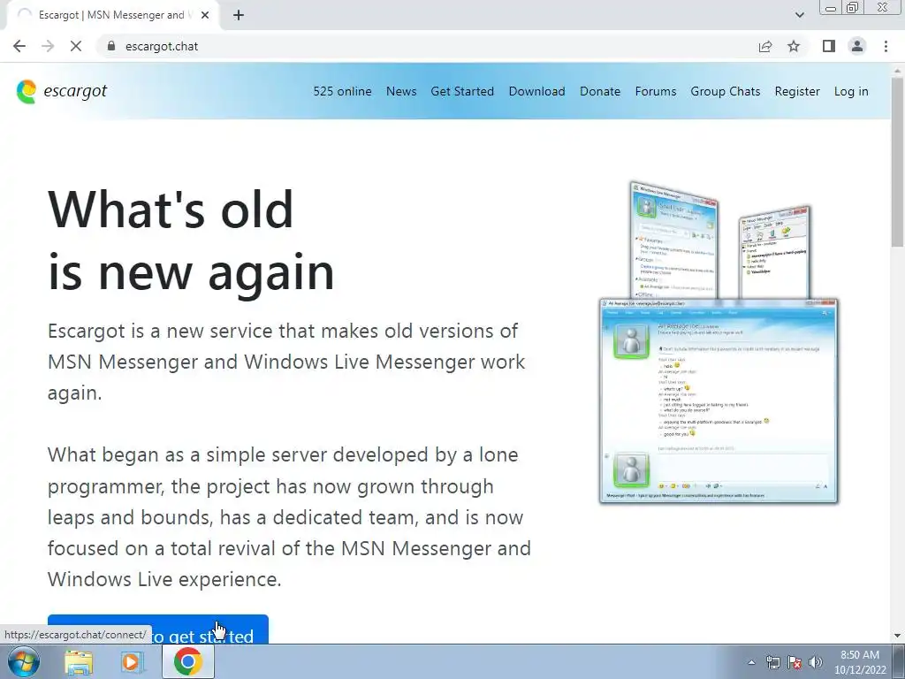This screenshot has width=905, height=679.
Task: Open the Download nav link
Action: tap(536, 91)
